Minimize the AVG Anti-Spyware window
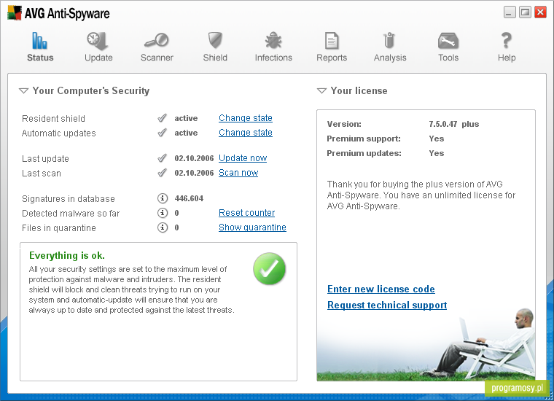 510,12
